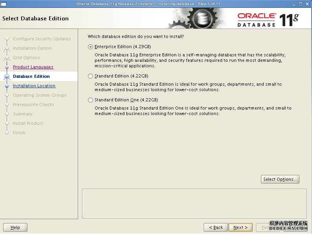Click inside the empty message box area
The width and height of the screenshot is (312, 234).
tap(194, 203)
